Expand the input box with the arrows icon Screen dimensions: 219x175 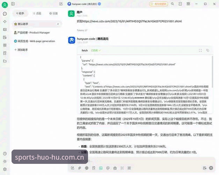[122, 168]
